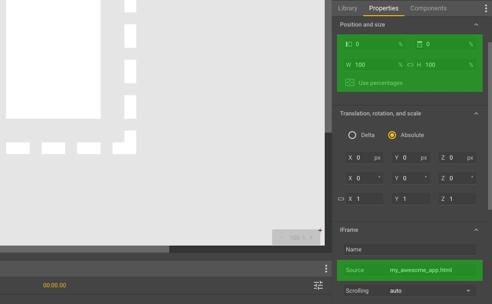
Task: Toggle the Use percentages option
Action: coord(350,83)
